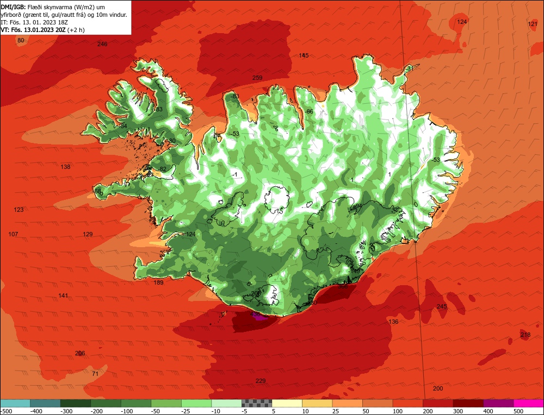Select the map value 145
Viewport: 544px width, 415px height.
pos(304,55)
